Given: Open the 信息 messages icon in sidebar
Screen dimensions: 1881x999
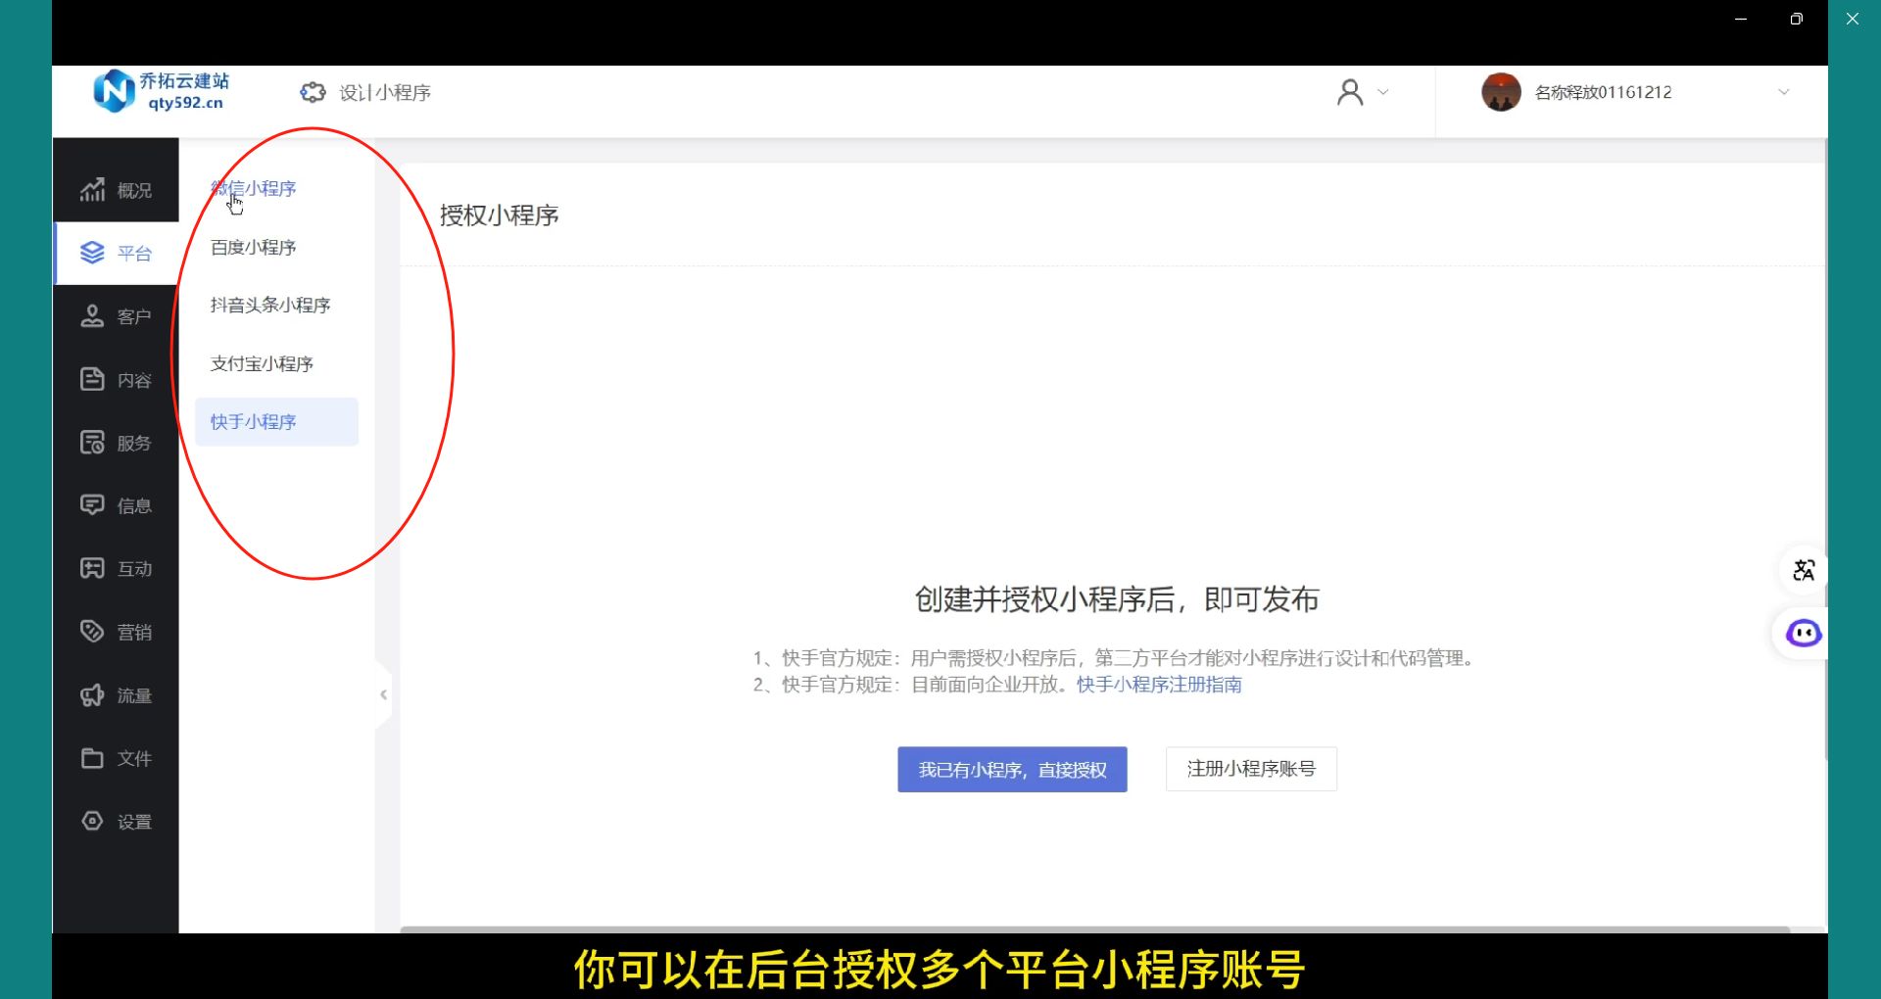Looking at the screenshot, I should click(x=92, y=505).
